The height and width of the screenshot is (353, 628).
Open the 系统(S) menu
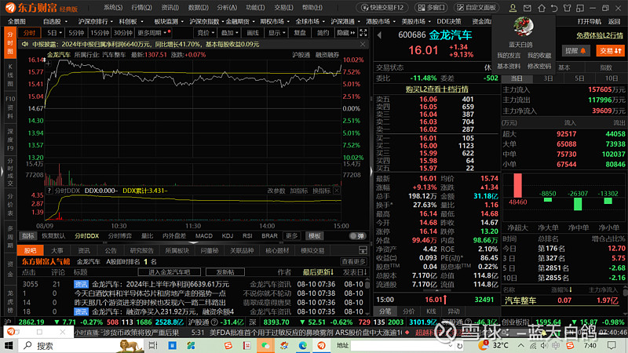113,8
